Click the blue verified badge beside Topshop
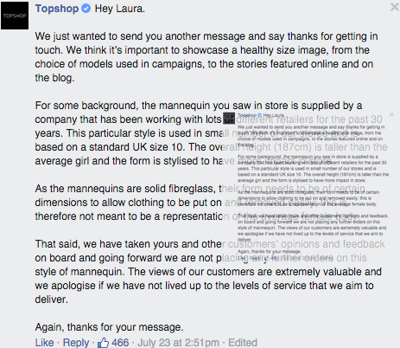The image size is (400, 348). pos(86,9)
